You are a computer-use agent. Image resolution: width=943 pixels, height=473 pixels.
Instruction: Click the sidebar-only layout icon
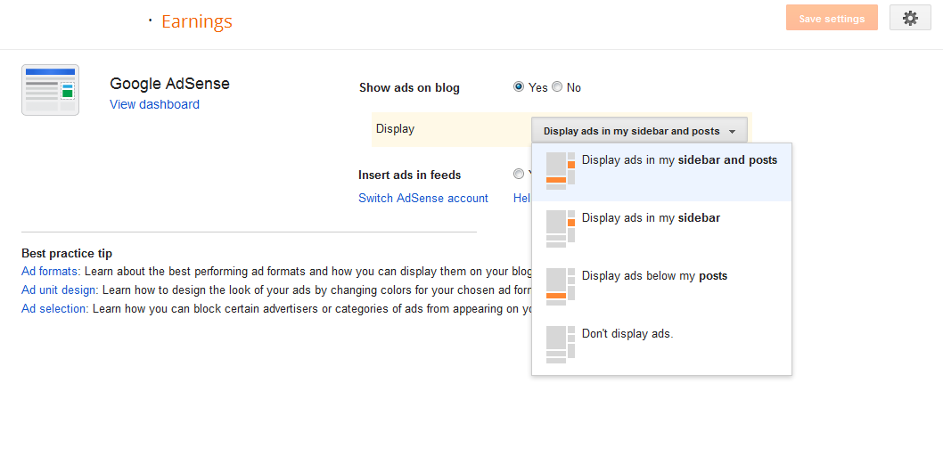561,228
